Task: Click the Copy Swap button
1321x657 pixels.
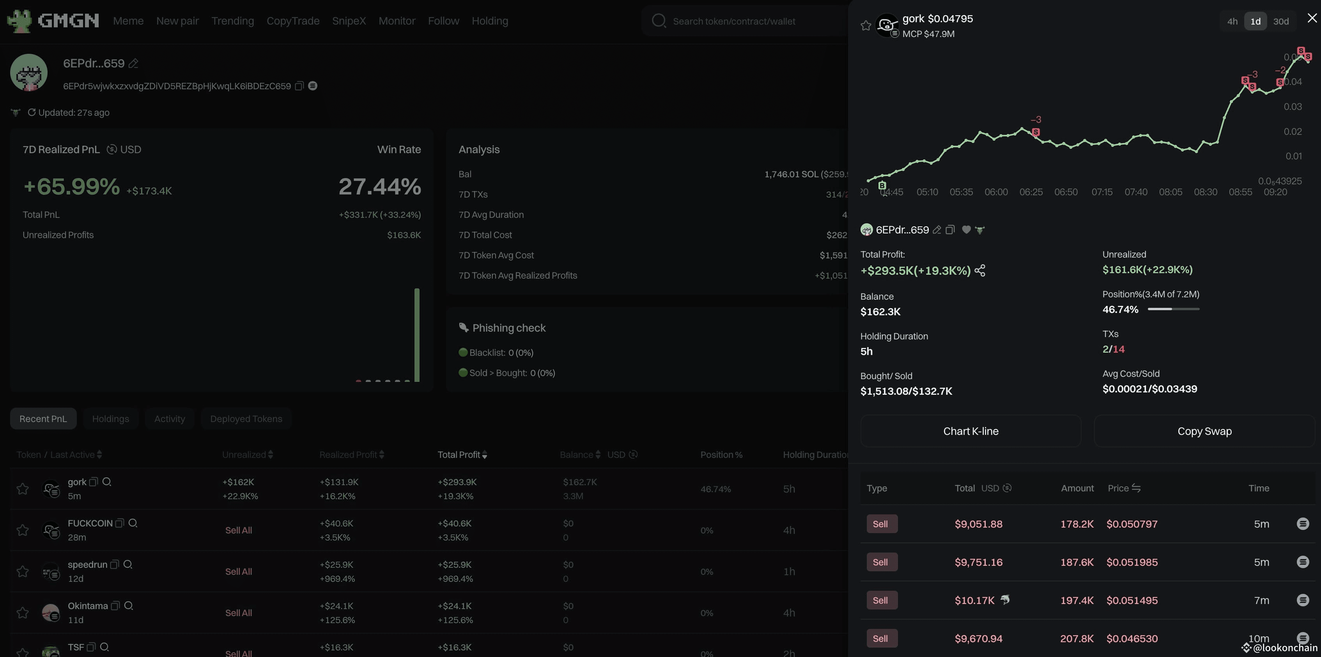Action: click(1204, 431)
